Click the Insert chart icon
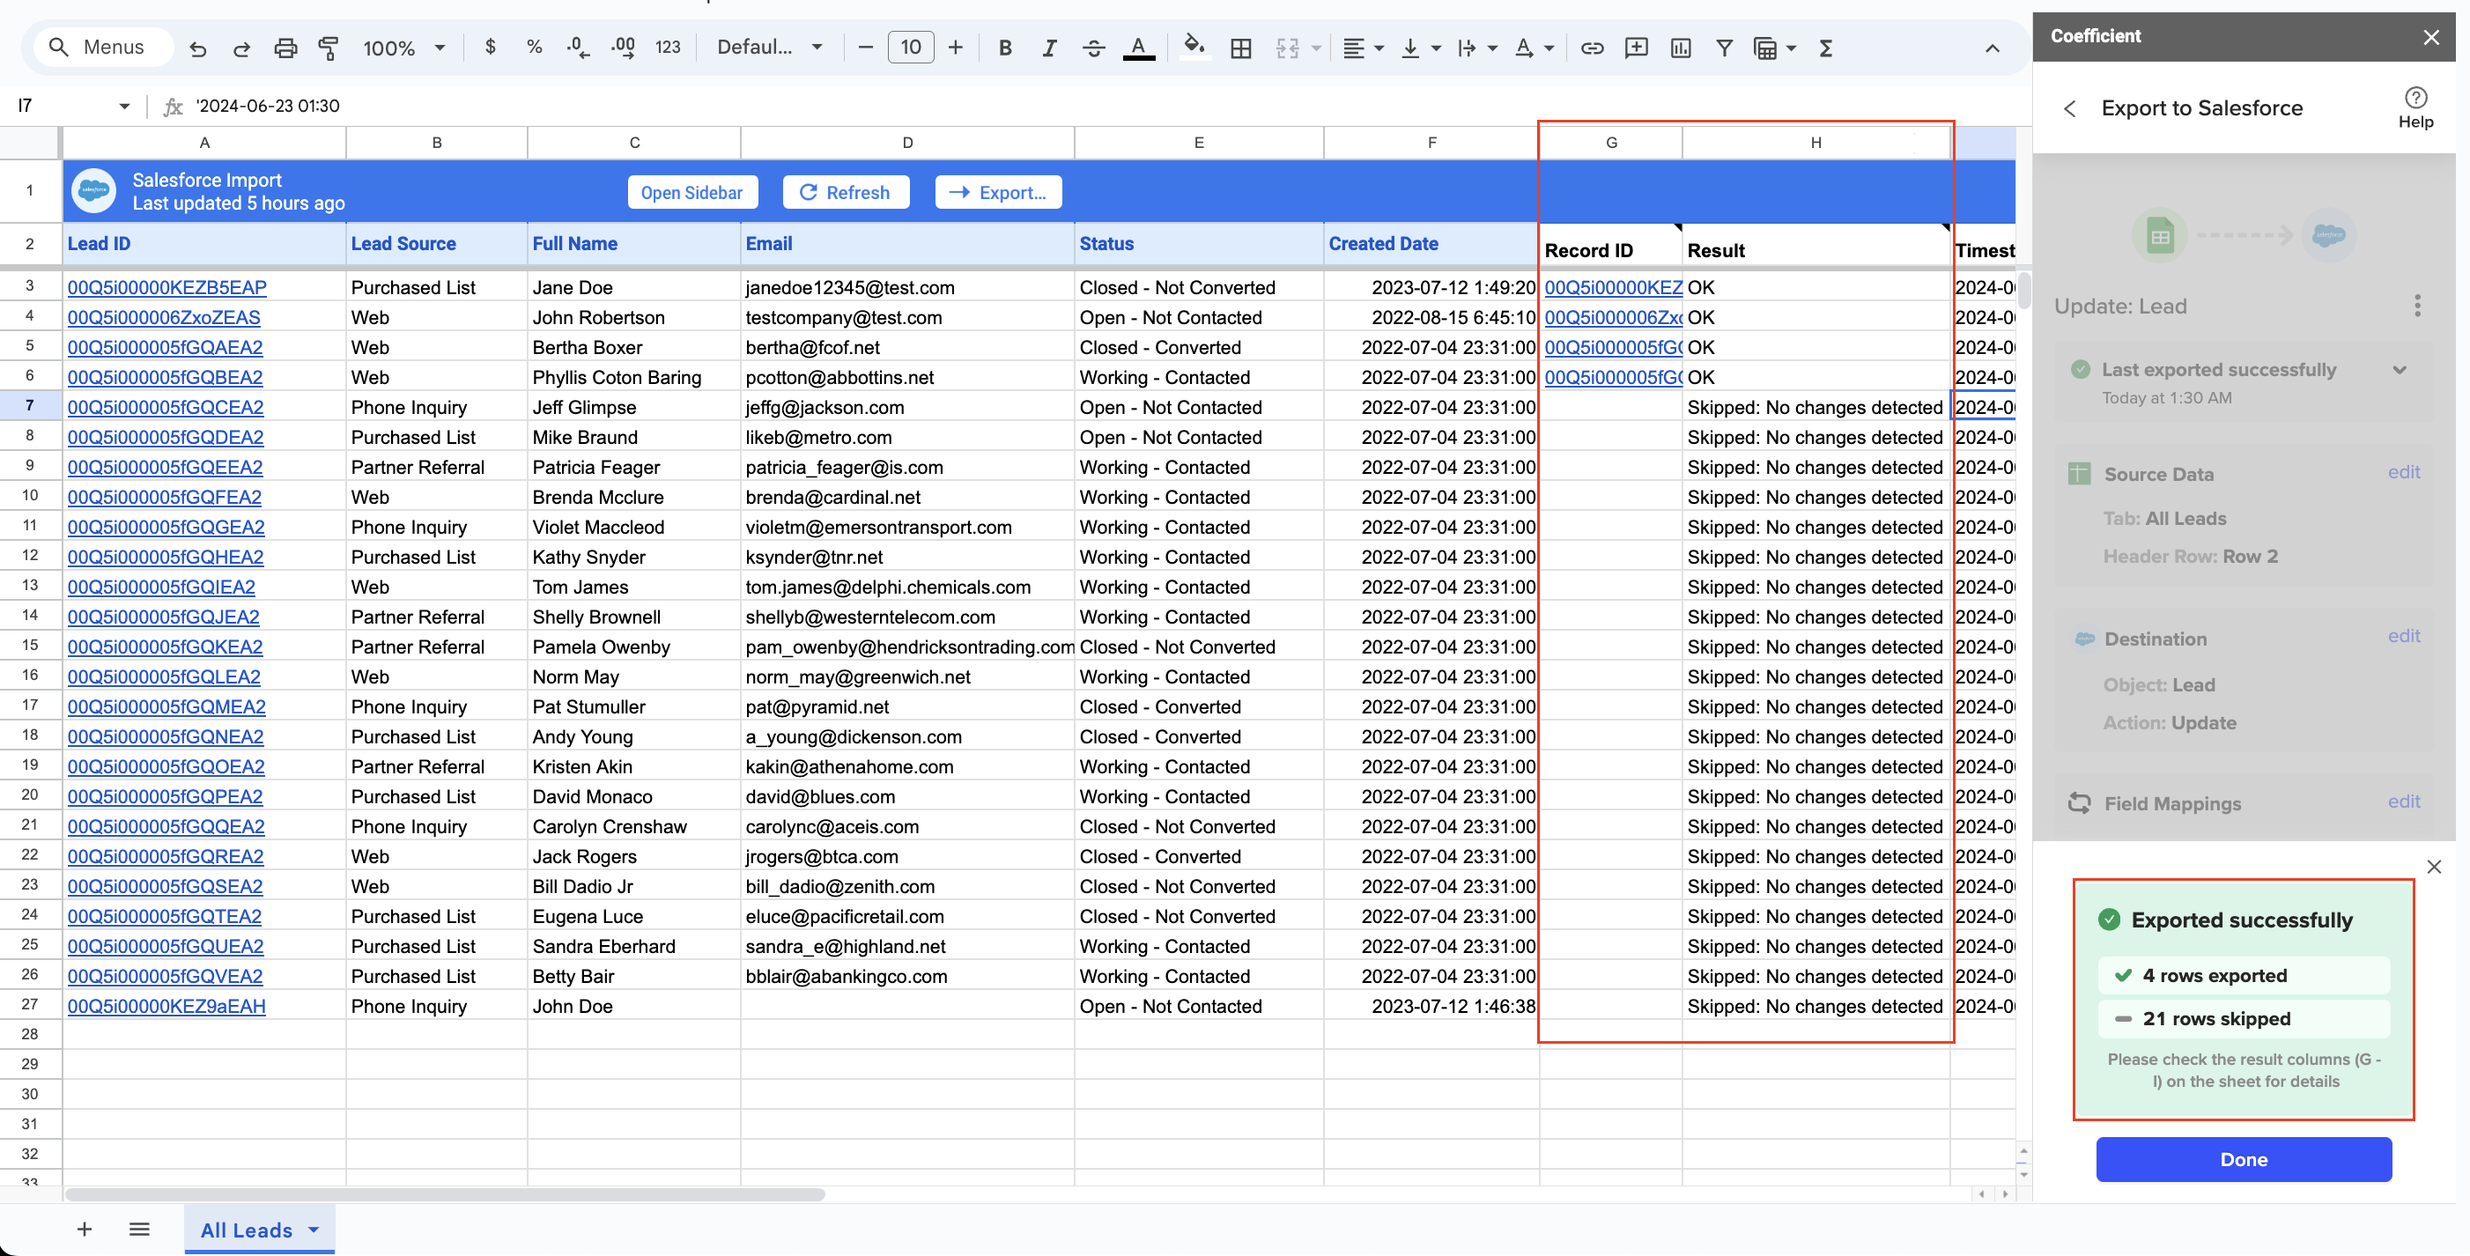 click(1680, 47)
